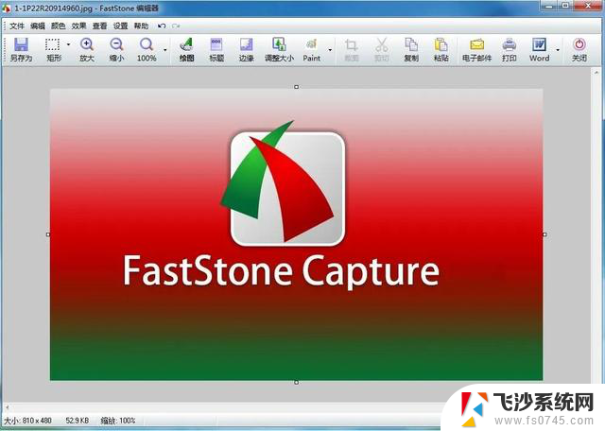Click the Paste (粘贴) icon
The image size is (605, 431).
click(441, 49)
